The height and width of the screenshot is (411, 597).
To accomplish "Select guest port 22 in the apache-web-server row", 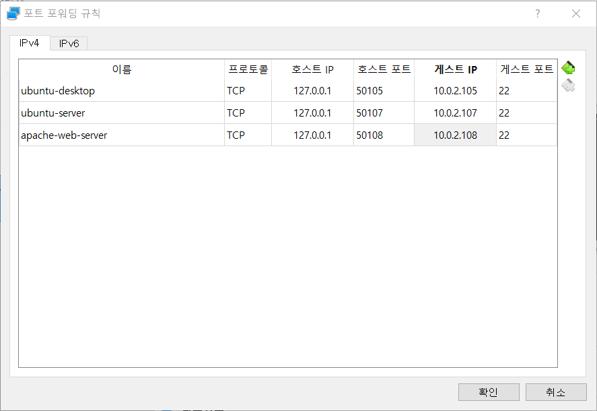I will [x=526, y=135].
